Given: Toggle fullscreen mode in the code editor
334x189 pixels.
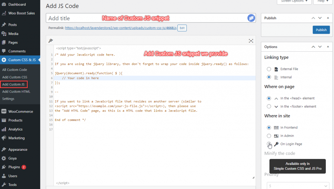Looking at the screenshot, I should 251,41.
